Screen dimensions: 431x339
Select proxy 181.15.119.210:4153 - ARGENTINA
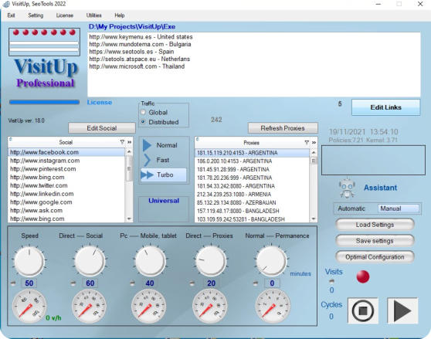click(x=253, y=153)
